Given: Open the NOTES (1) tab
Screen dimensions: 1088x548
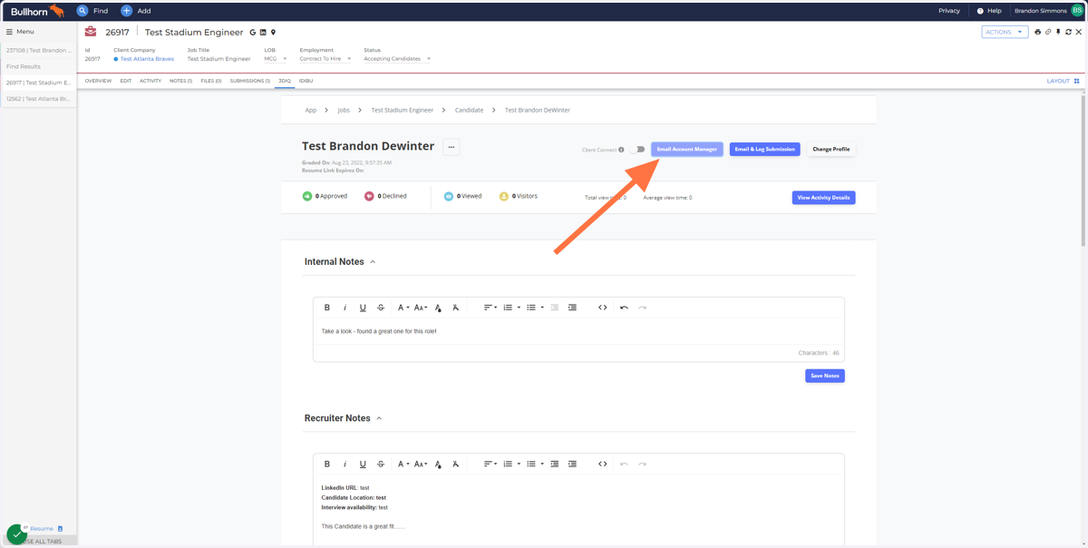Looking at the screenshot, I should pyautogui.click(x=181, y=81).
